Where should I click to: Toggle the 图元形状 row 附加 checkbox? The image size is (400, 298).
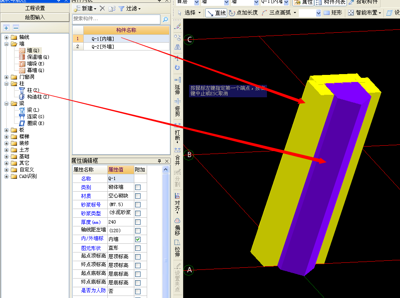(138, 248)
